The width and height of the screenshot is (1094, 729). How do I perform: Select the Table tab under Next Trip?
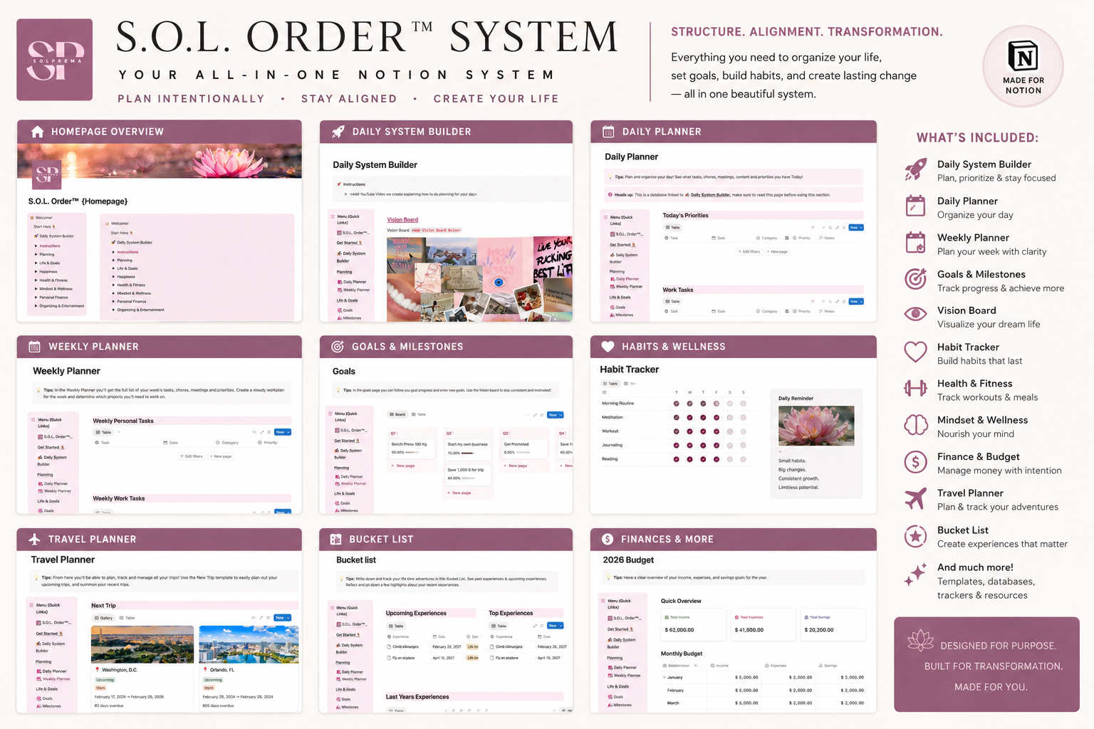[127, 618]
